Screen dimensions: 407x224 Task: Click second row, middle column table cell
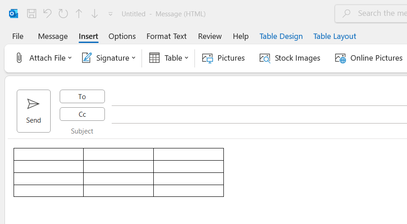118,167
